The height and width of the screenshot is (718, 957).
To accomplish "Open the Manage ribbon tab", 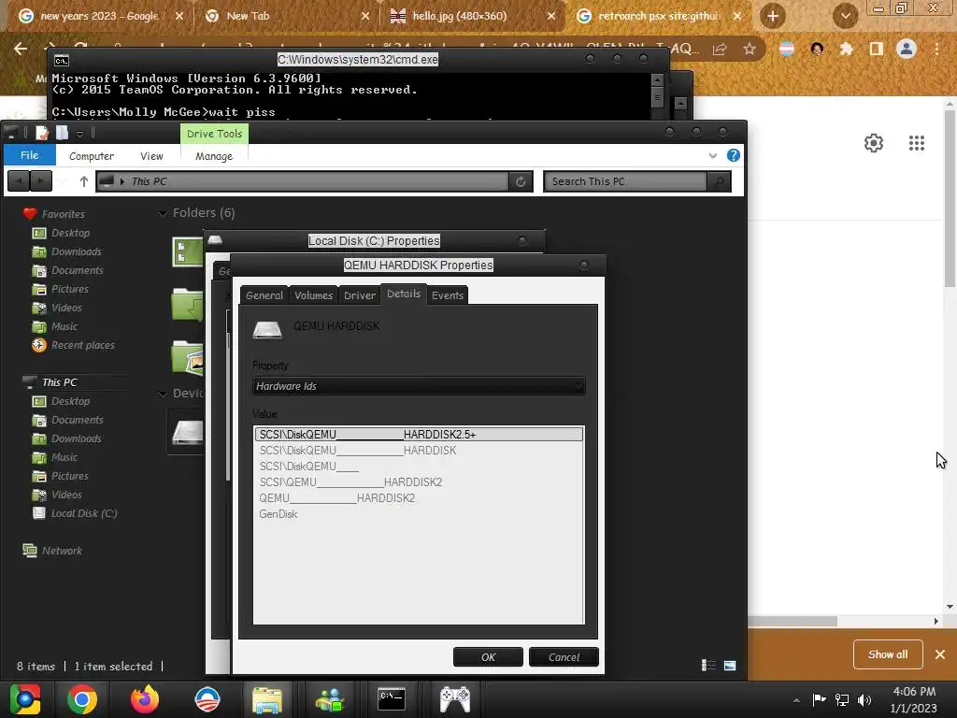I will click(214, 156).
